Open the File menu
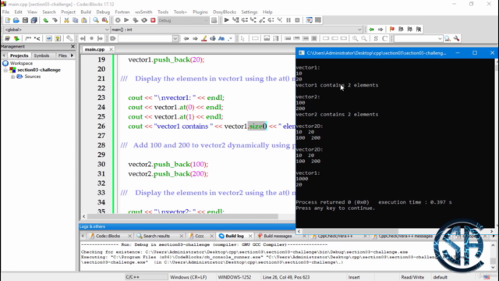The image size is (499, 281). [x=5, y=12]
